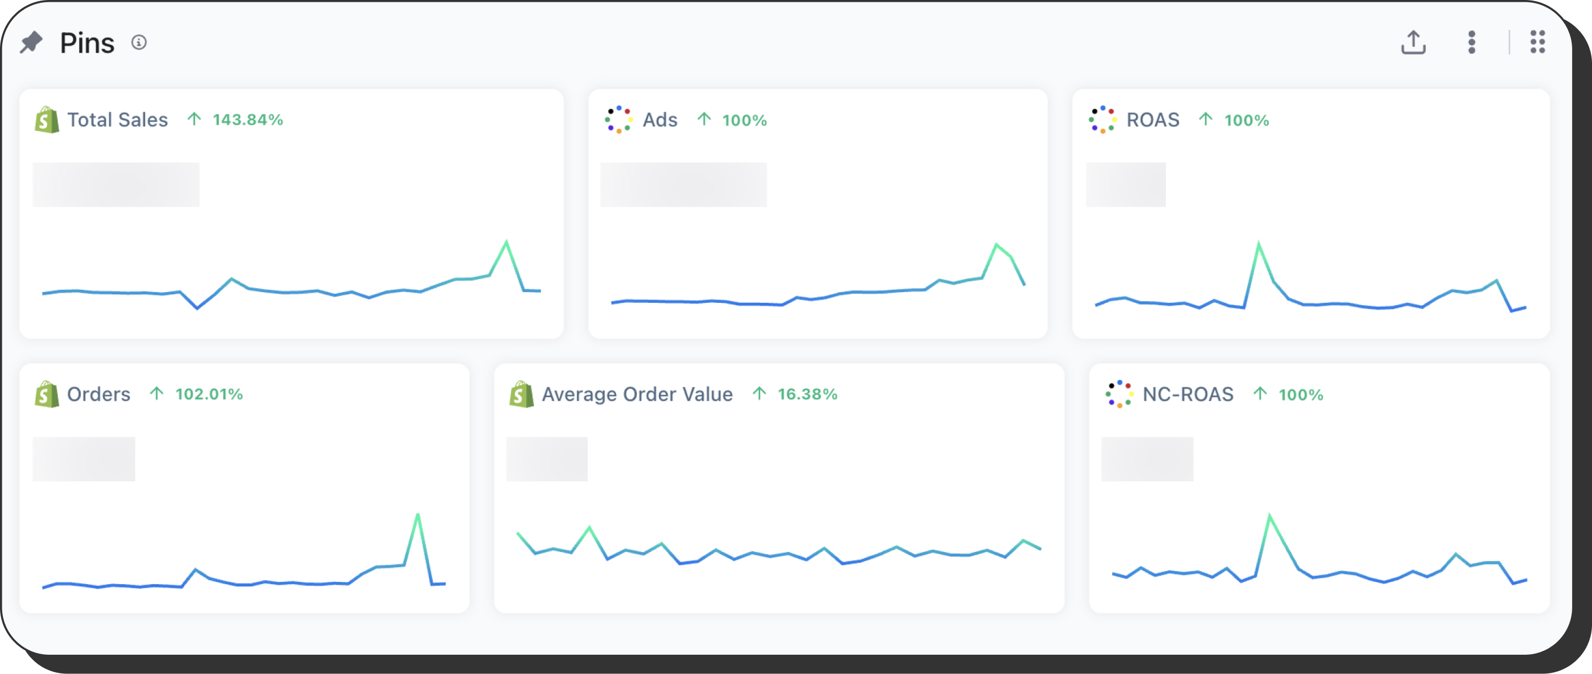1592x674 pixels.
Task: Click the Shopify icon on Orders card
Action: click(x=47, y=394)
